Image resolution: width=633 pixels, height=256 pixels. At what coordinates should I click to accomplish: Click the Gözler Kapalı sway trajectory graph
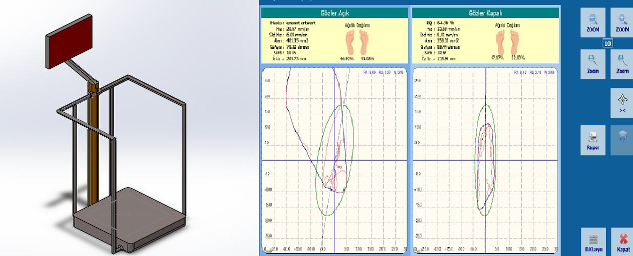point(484,160)
